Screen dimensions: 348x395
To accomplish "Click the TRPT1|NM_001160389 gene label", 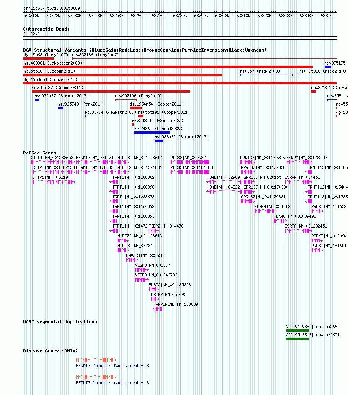I will click(x=133, y=177).
